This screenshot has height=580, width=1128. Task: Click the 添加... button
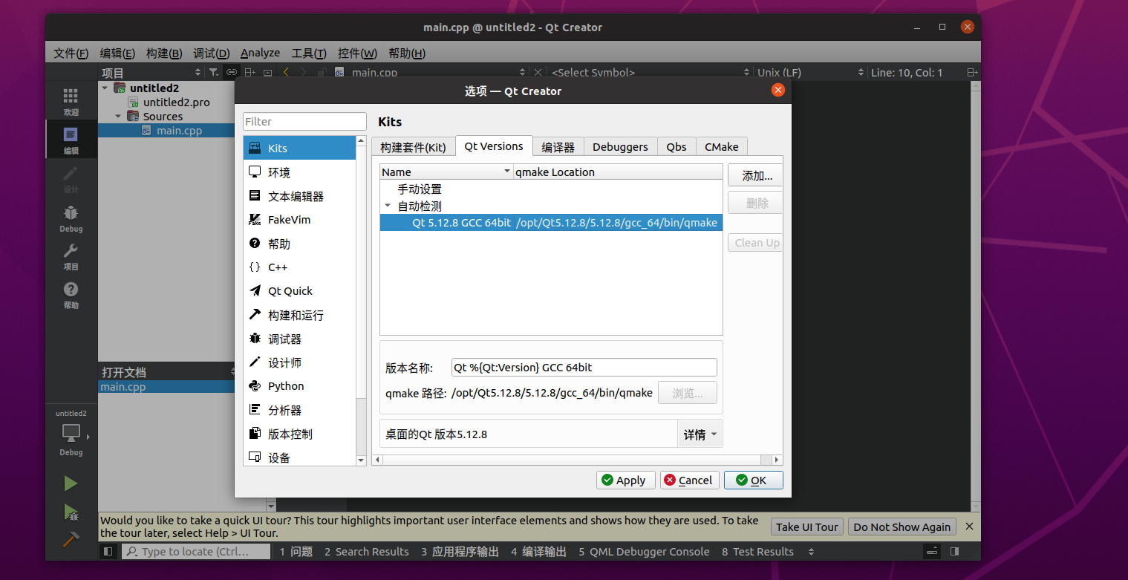click(755, 176)
